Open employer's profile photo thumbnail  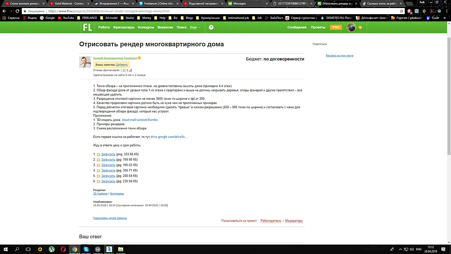pos(85,62)
